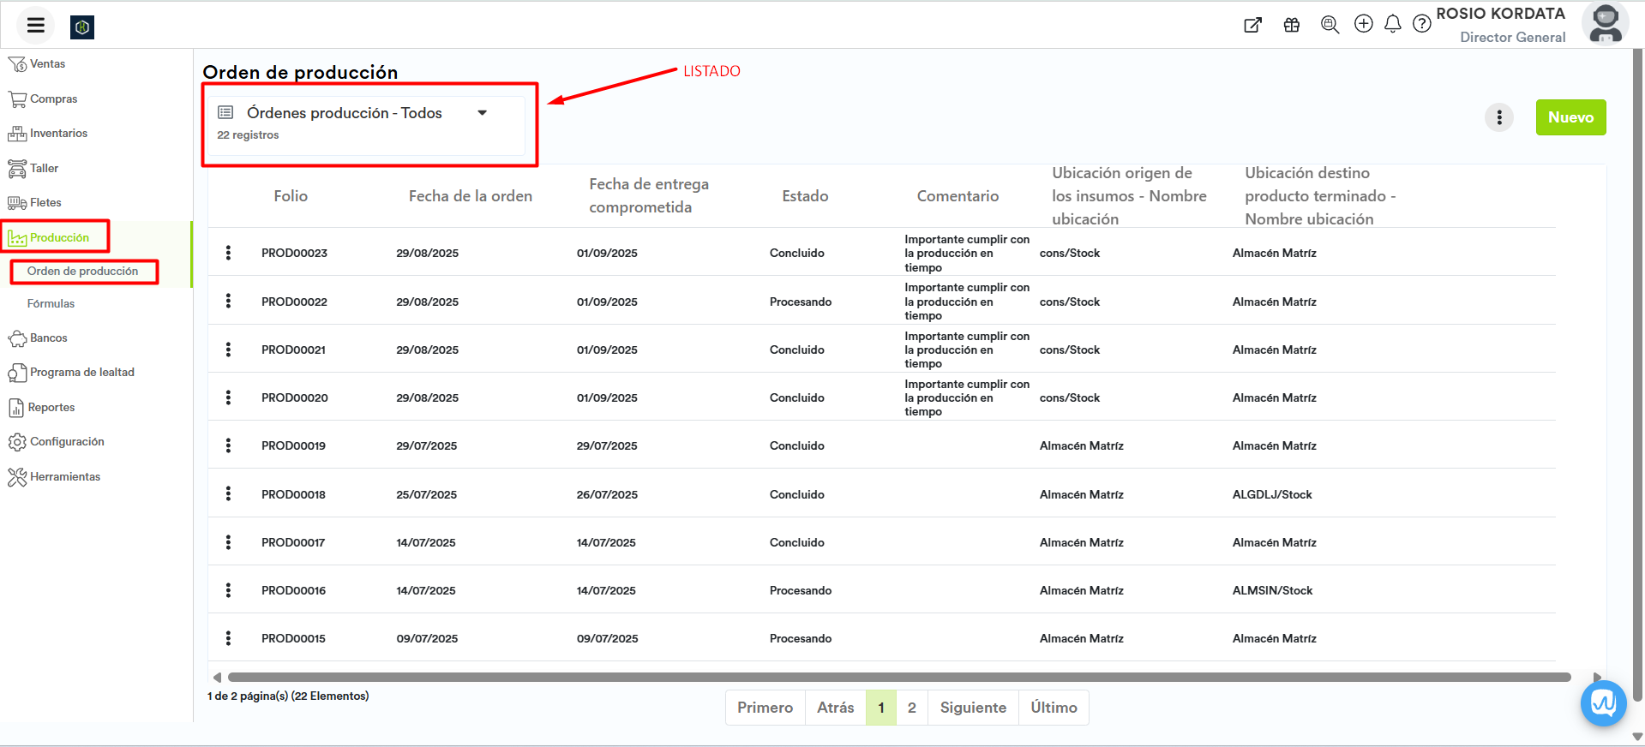Viewport: 1645px width, 747px height.
Task: Click the plus circle quick-add icon
Action: pos(1363,24)
